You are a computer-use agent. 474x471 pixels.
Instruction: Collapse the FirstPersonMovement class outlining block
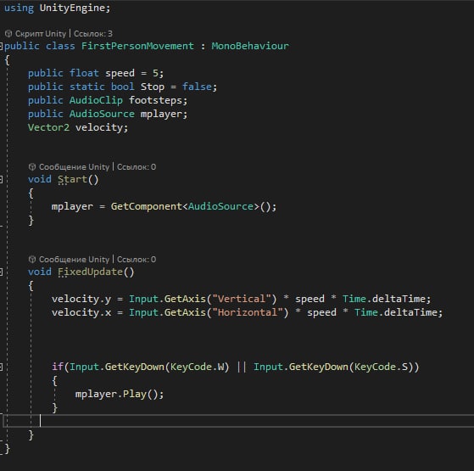pos(1,46)
